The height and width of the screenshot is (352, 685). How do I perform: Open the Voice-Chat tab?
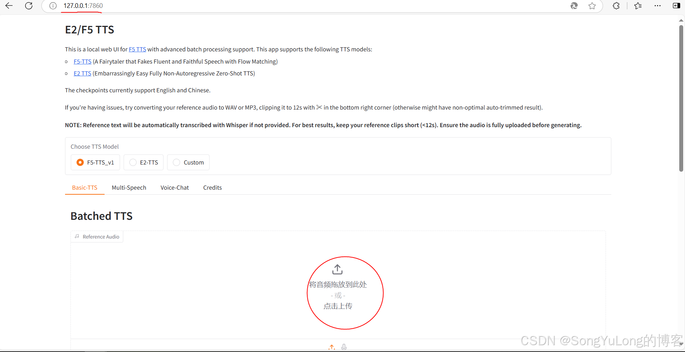click(175, 187)
